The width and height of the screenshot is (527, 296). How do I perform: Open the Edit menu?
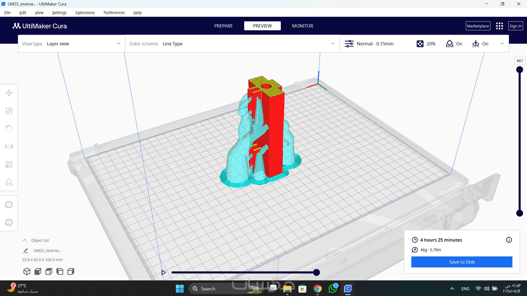[23, 13]
